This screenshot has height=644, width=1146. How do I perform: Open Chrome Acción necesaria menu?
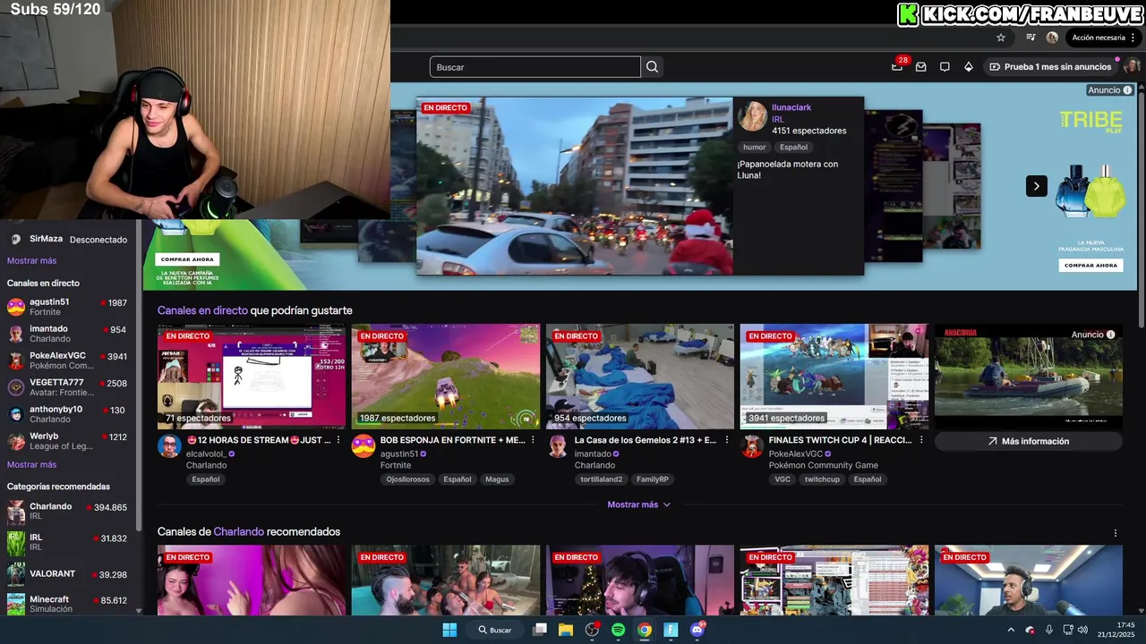pyautogui.click(x=1105, y=38)
